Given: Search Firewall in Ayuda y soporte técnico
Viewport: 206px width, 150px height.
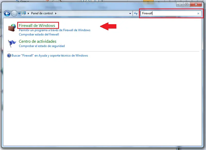Looking at the screenshot, I should click(50, 56).
